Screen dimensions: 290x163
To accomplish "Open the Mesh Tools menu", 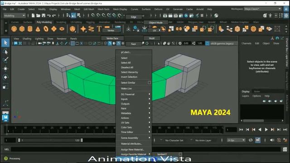I will point(103,9).
